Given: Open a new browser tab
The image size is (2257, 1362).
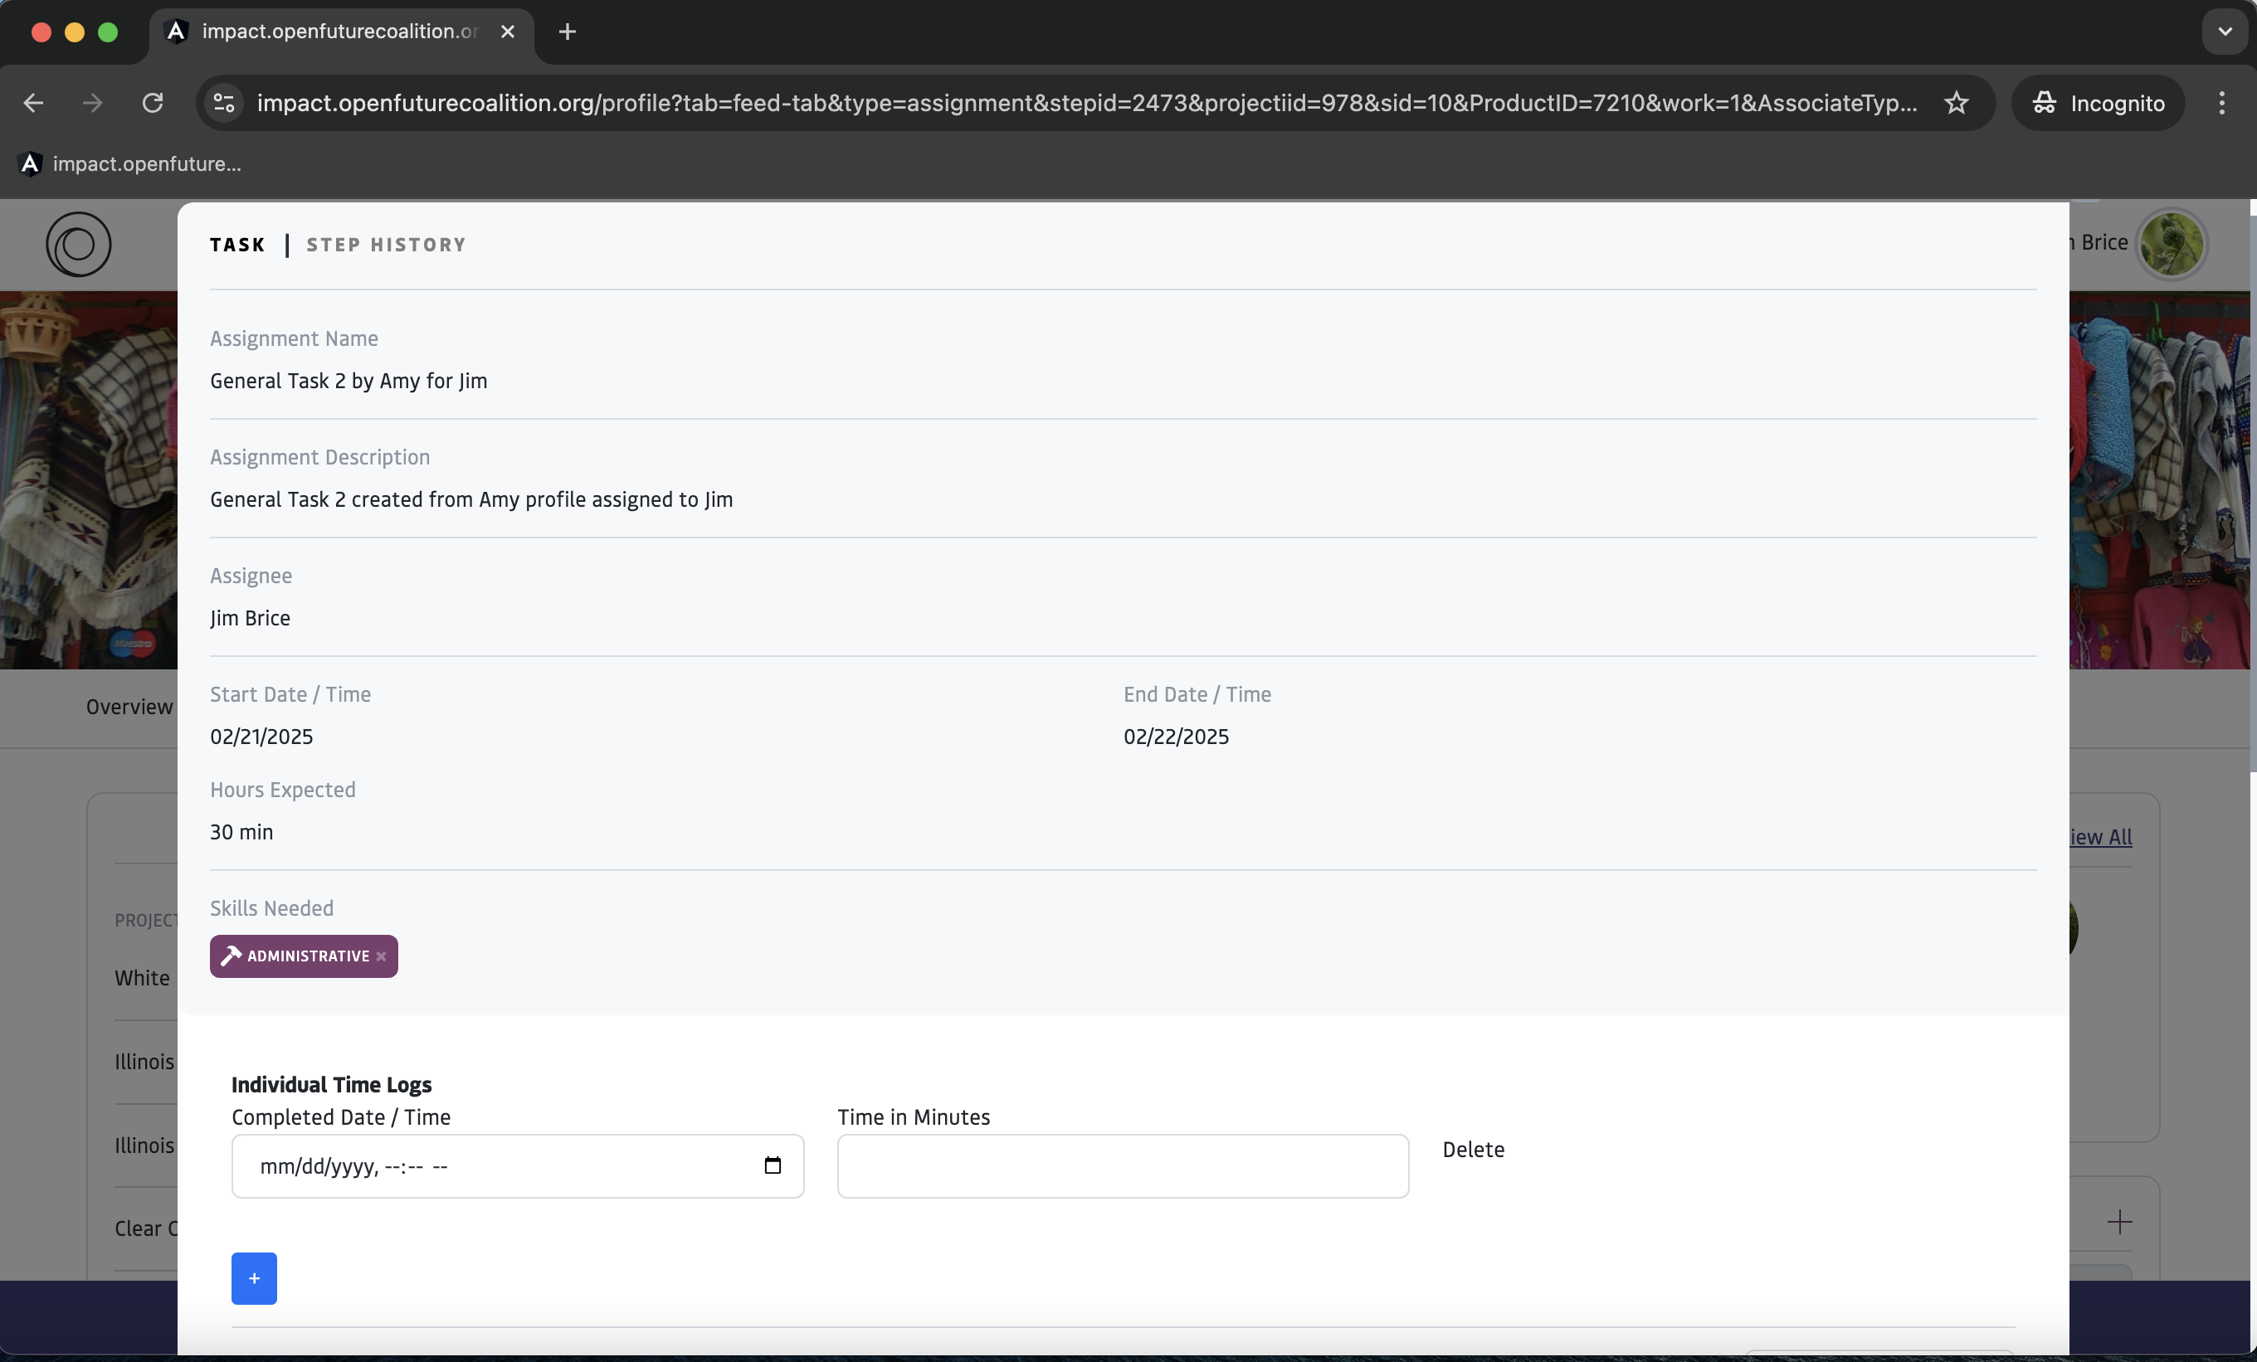Looking at the screenshot, I should pyautogui.click(x=567, y=32).
